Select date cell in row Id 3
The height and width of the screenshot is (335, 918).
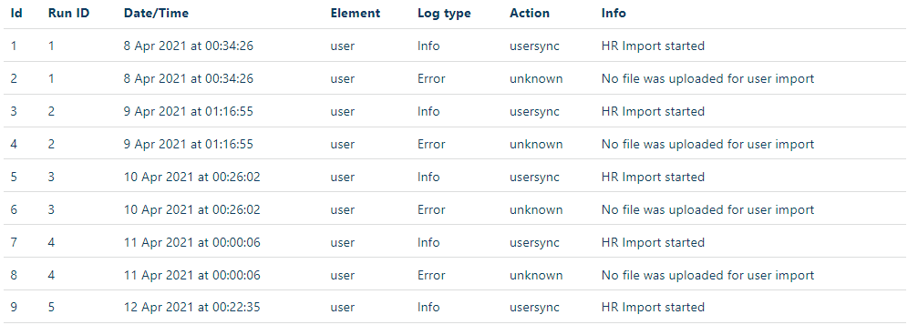(x=189, y=111)
